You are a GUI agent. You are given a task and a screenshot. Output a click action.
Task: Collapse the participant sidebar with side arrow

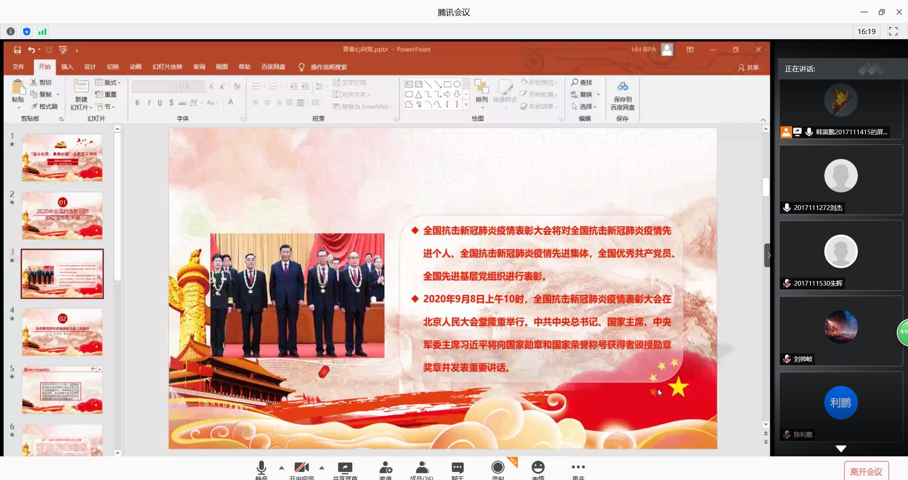click(768, 255)
